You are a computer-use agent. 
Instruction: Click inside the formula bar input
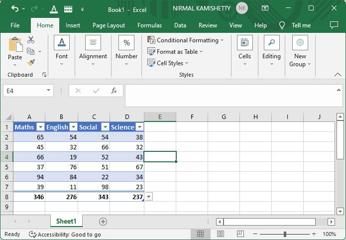click(229, 95)
